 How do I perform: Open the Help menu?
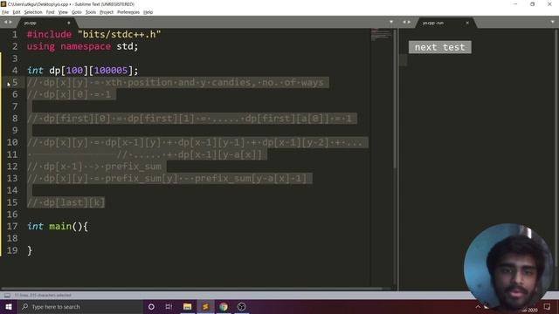click(x=148, y=12)
